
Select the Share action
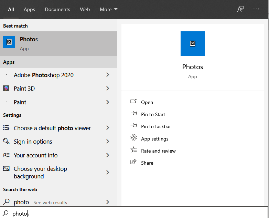(147, 163)
